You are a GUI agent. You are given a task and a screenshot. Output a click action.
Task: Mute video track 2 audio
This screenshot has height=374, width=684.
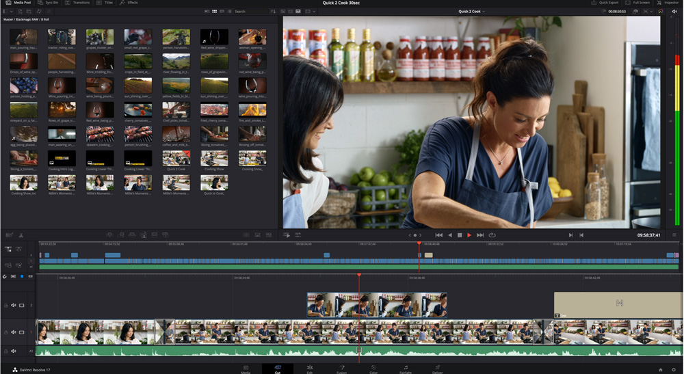tap(13, 306)
